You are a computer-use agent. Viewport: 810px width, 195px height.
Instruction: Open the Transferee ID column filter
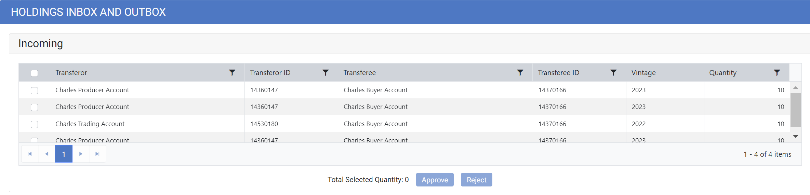tap(613, 73)
